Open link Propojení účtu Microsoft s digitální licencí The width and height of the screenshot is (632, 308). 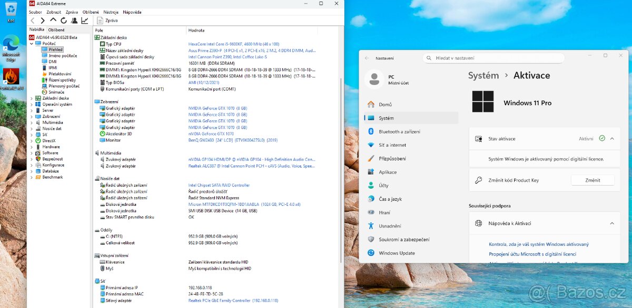532,254
